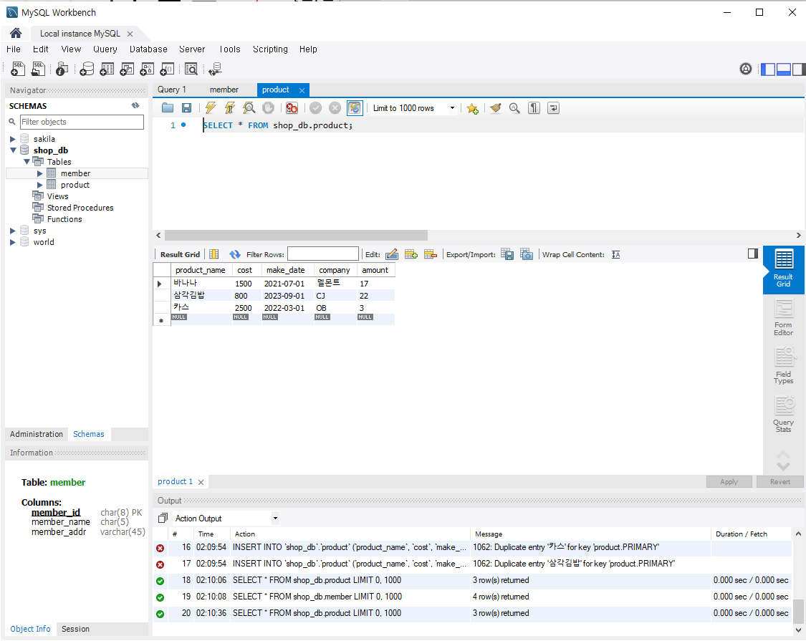Open the Field Types view

click(783, 365)
